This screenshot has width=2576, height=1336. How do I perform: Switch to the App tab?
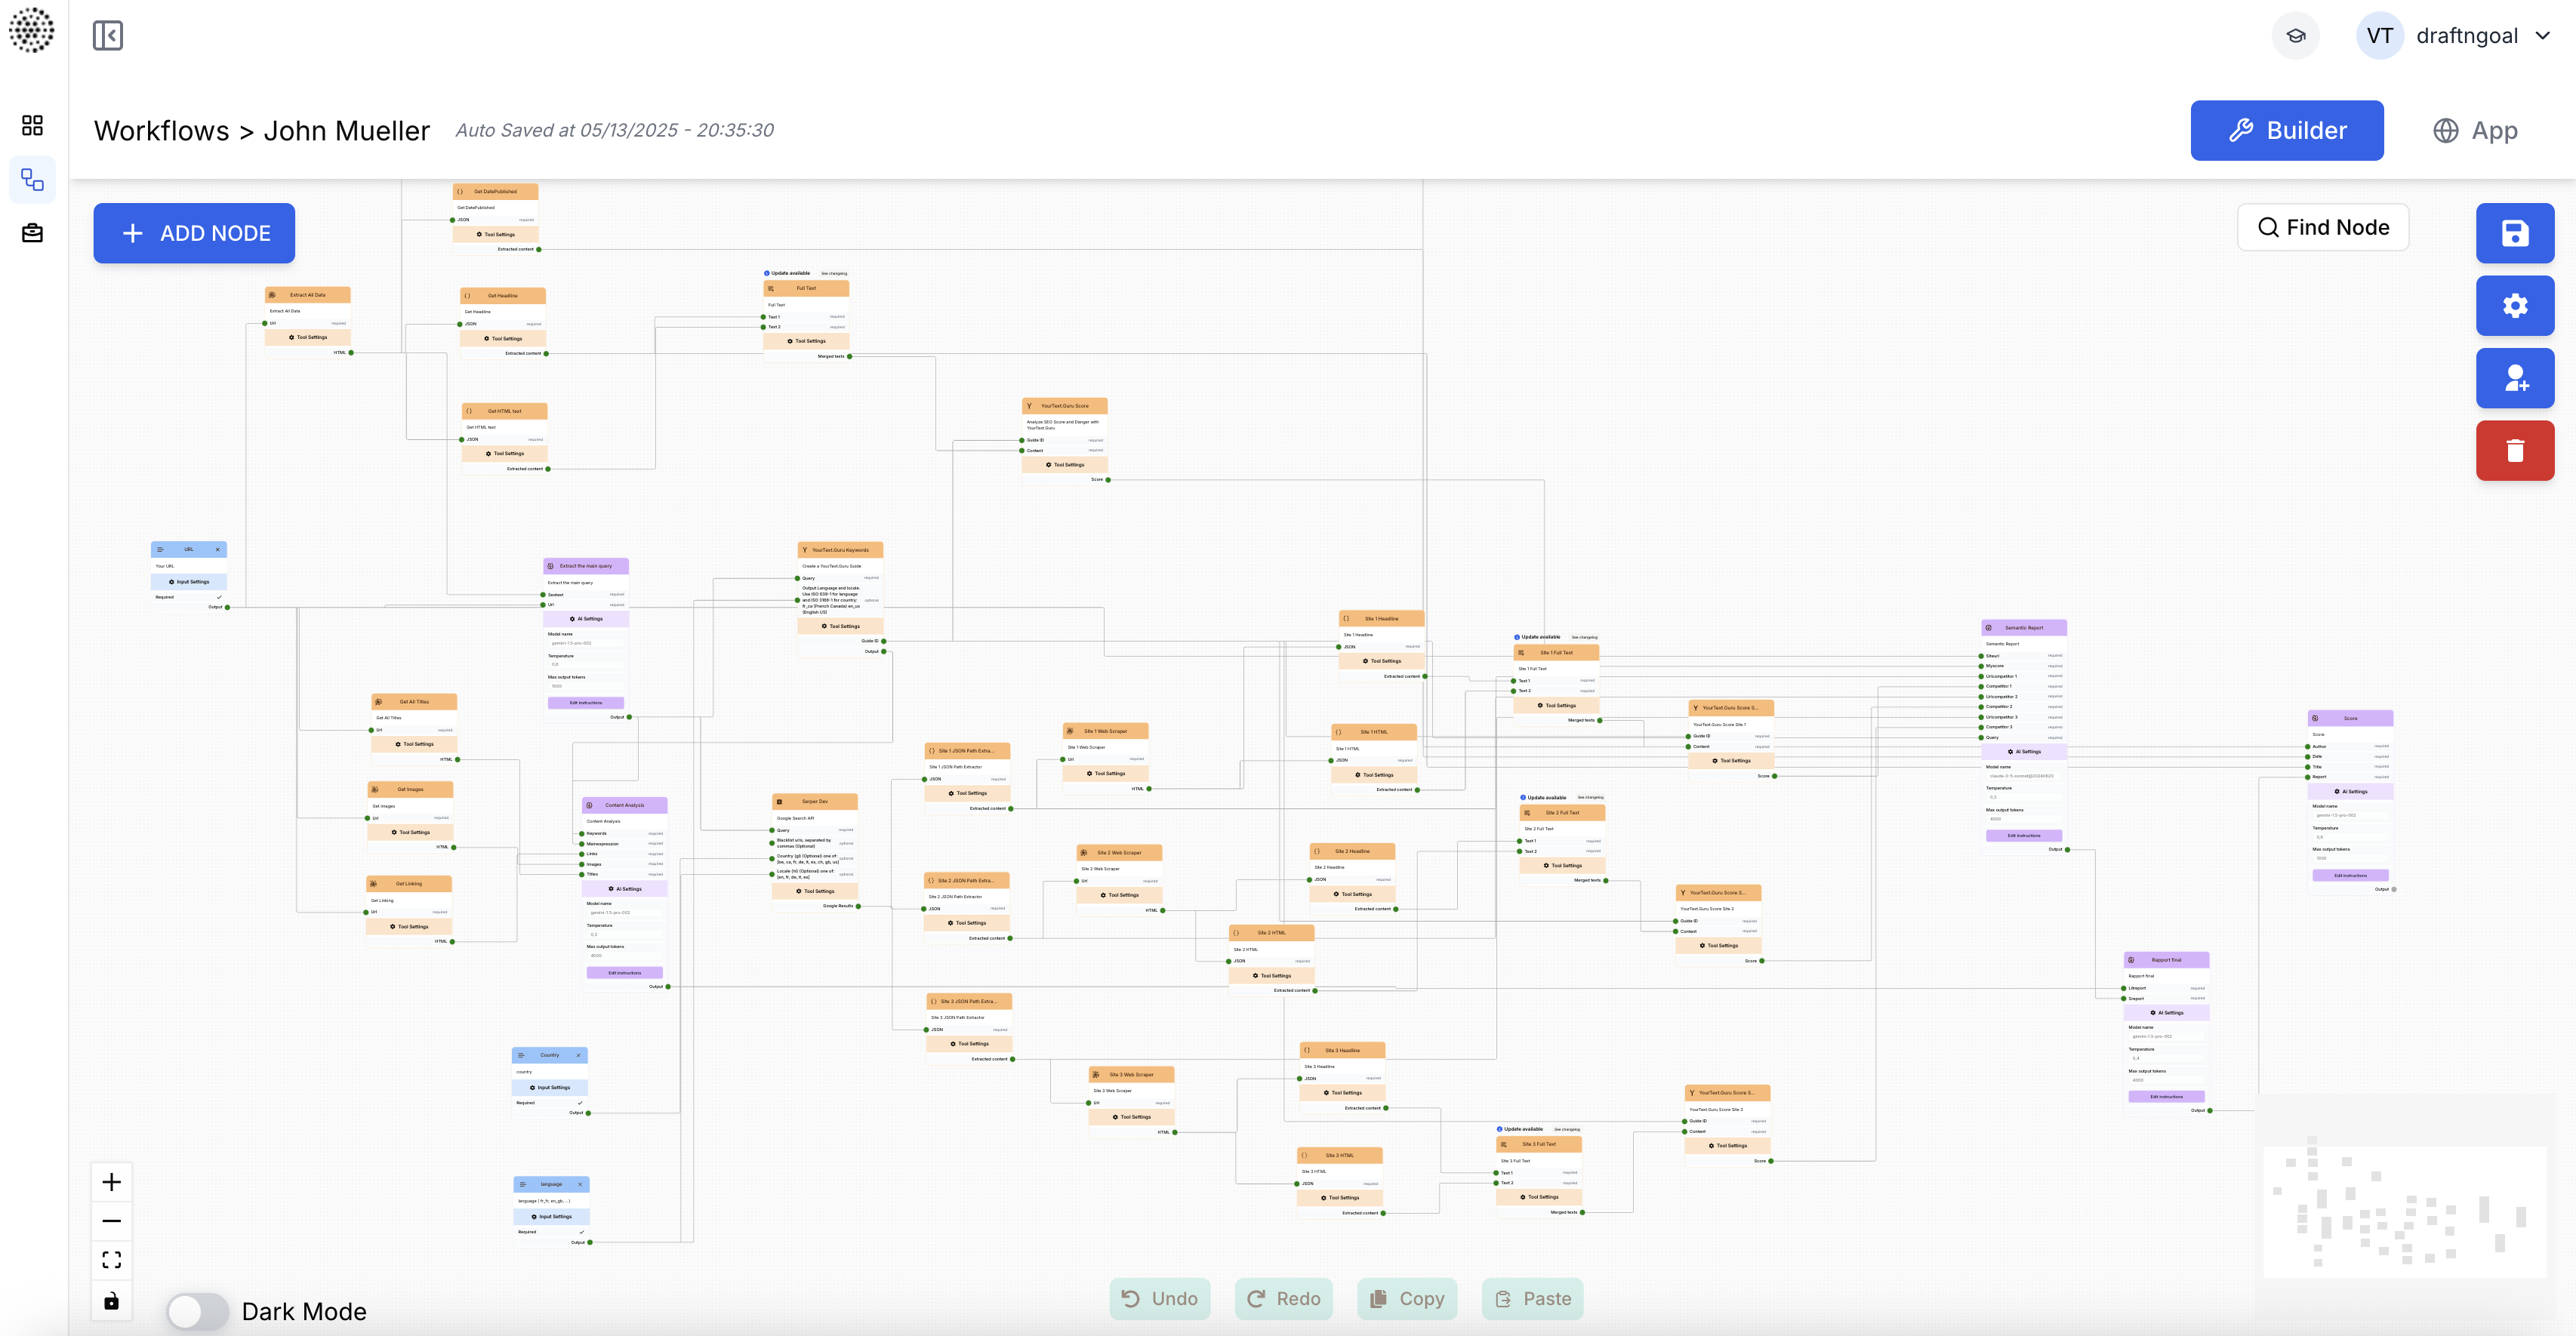point(2474,130)
